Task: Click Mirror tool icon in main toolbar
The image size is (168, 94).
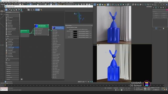Action: click(76, 5)
